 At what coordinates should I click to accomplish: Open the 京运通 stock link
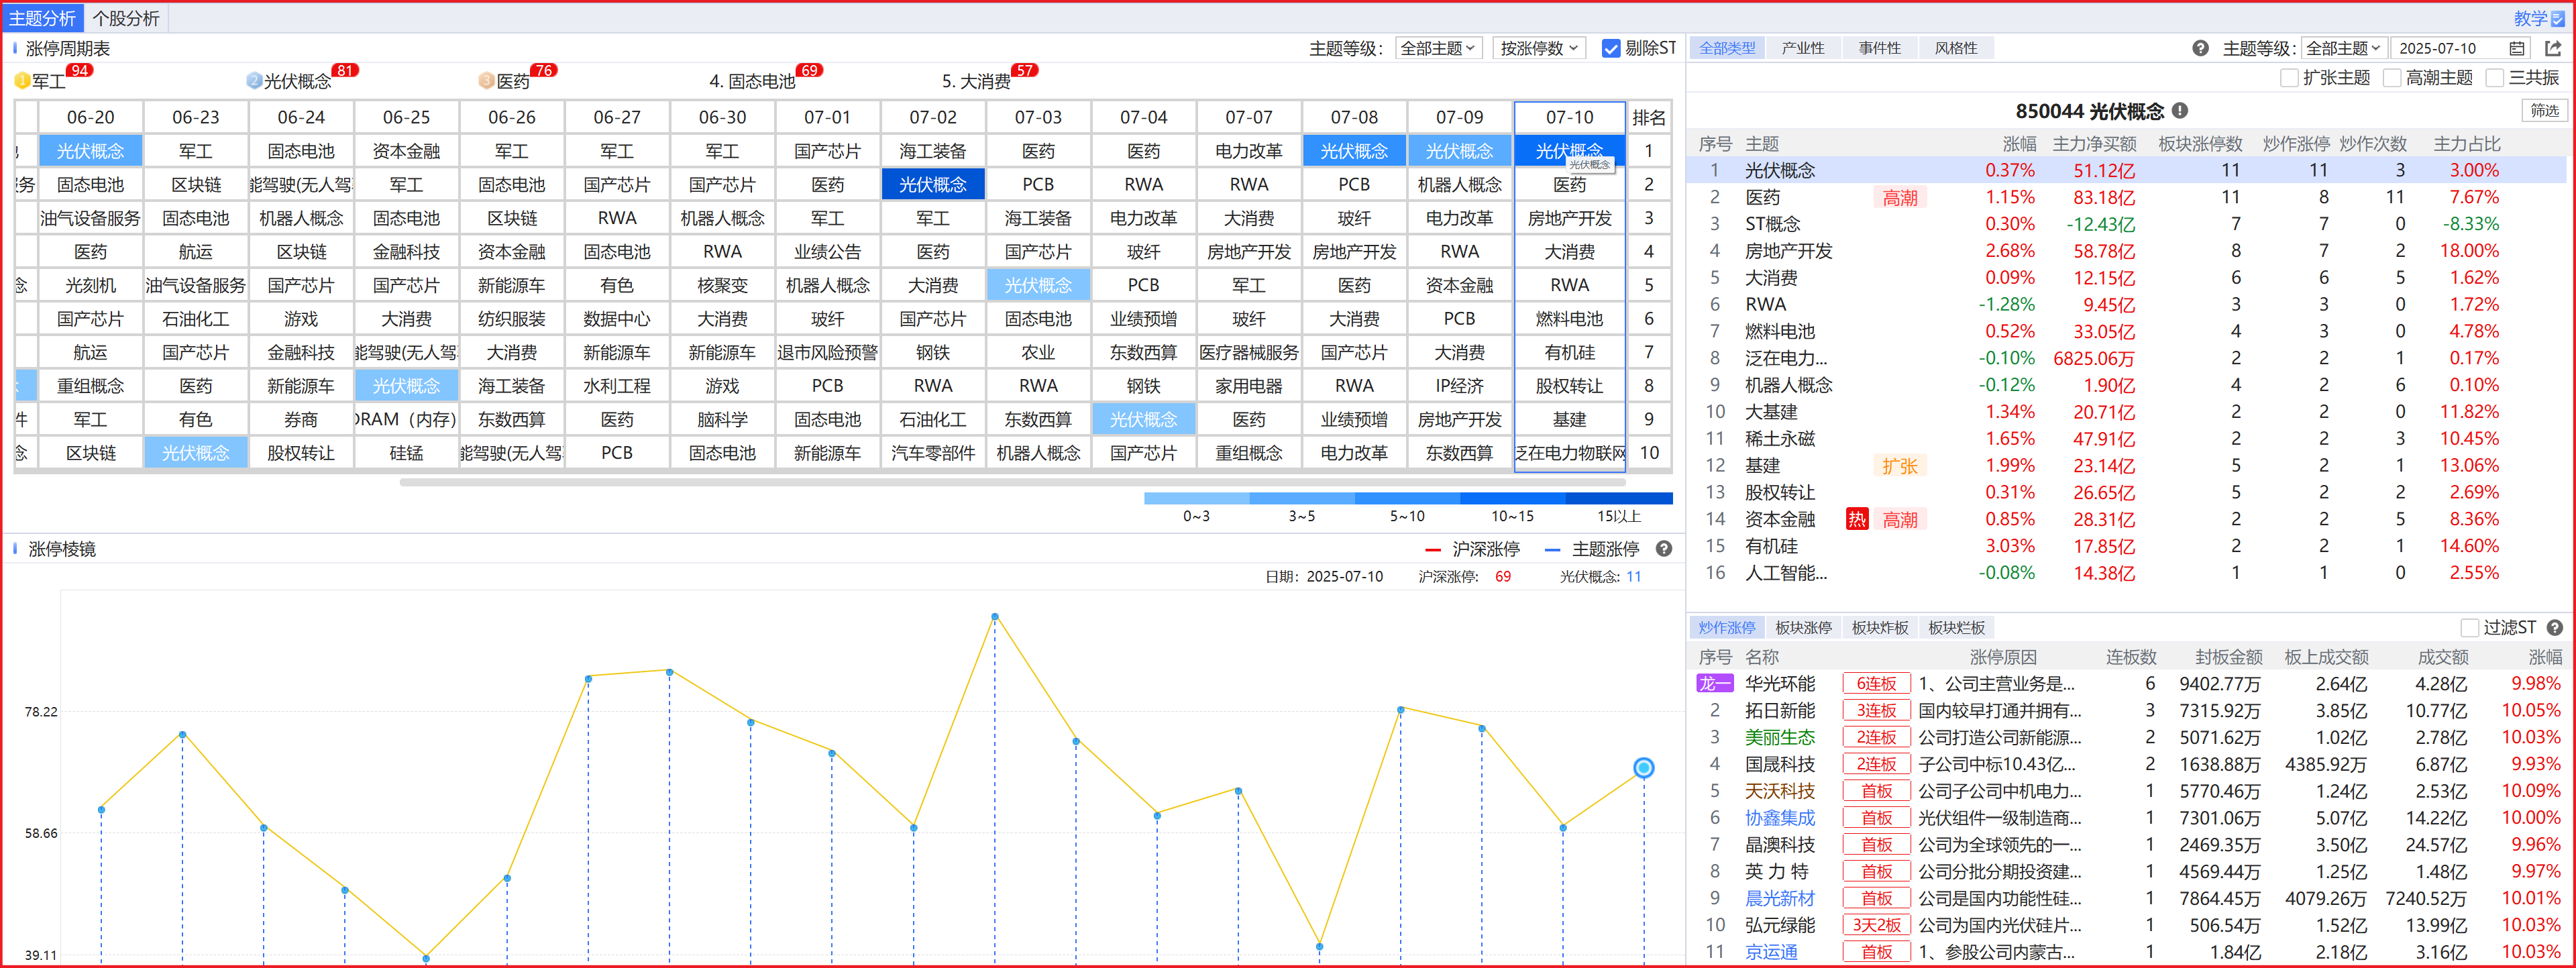pyautogui.click(x=1771, y=952)
